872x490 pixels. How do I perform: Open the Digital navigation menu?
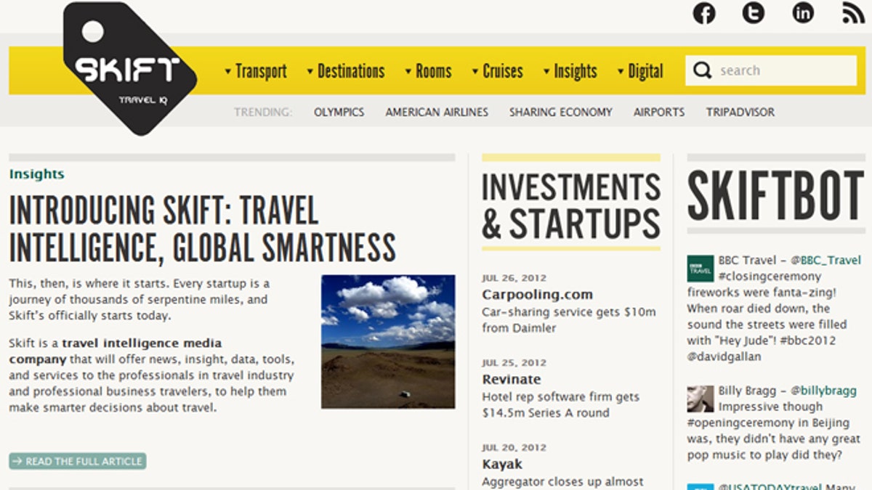[640, 71]
